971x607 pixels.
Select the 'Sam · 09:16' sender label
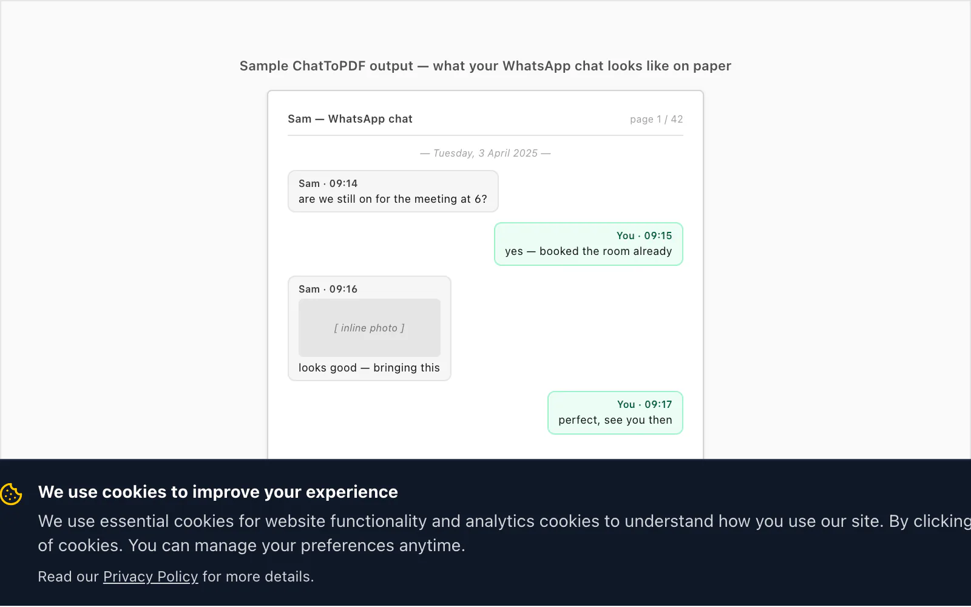[x=328, y=289]
